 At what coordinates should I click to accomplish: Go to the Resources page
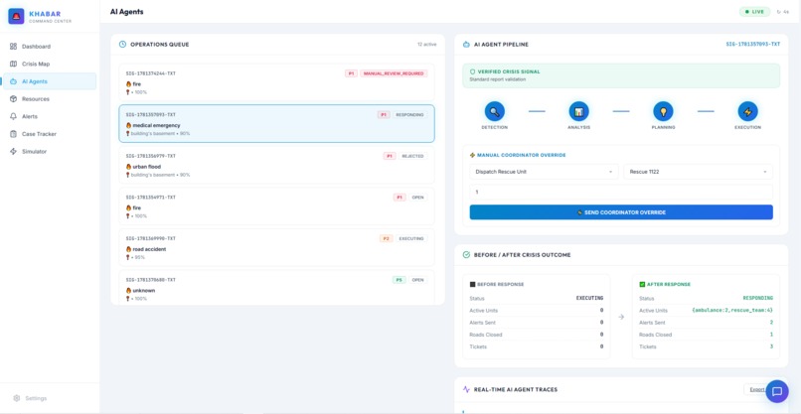click(50, 99)
